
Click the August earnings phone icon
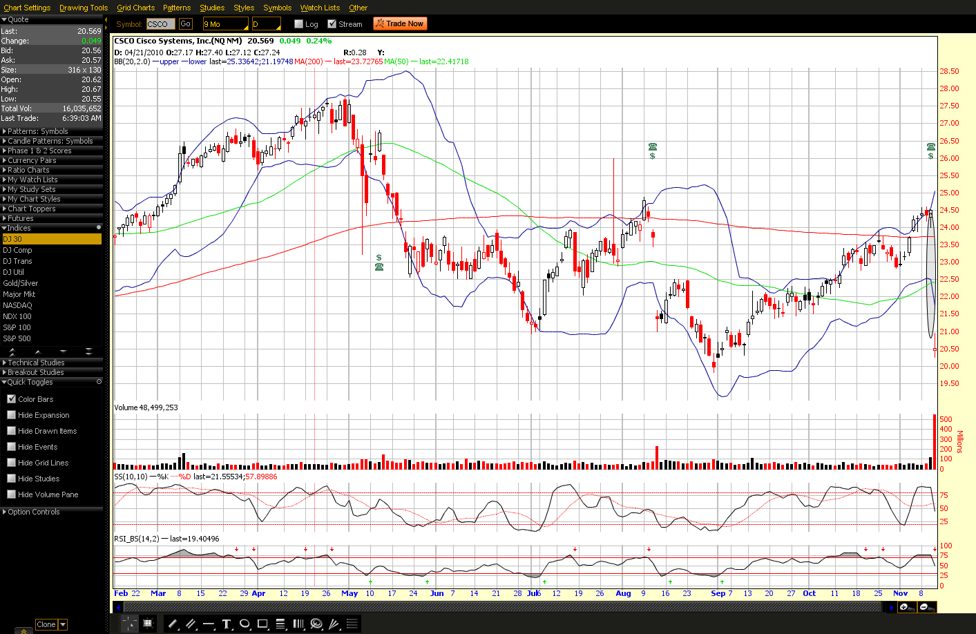point(653,146)
